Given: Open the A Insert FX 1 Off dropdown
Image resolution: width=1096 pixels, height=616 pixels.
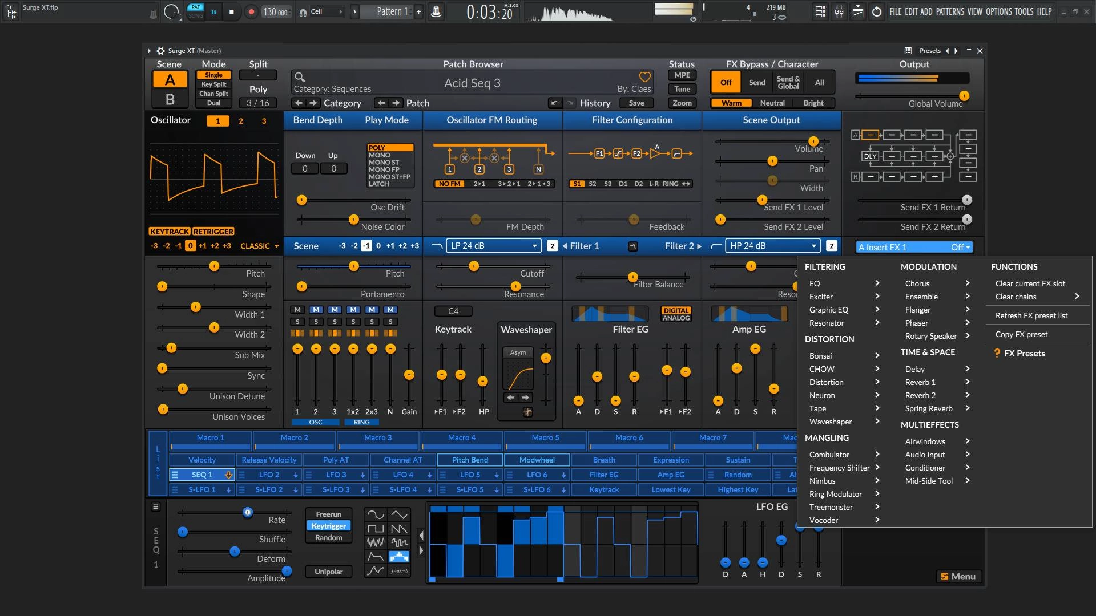Looking at the screenshot, I should 914,247.
